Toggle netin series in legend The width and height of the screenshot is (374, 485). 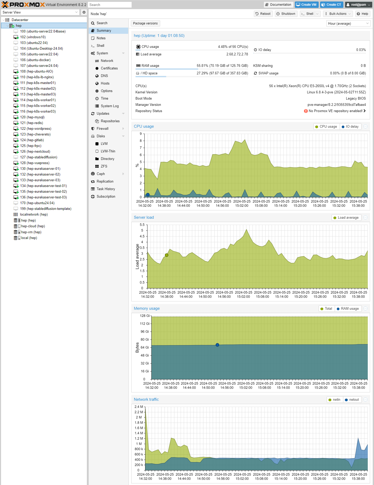point(335,400)
